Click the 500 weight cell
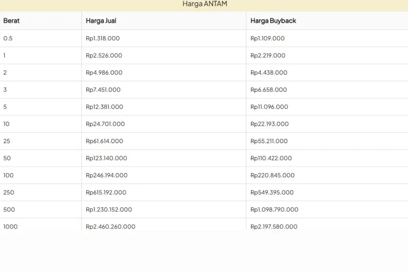Image resolution: width=408 pixels, height=272 pixels. pyautogui.click(x=9, y=209)
